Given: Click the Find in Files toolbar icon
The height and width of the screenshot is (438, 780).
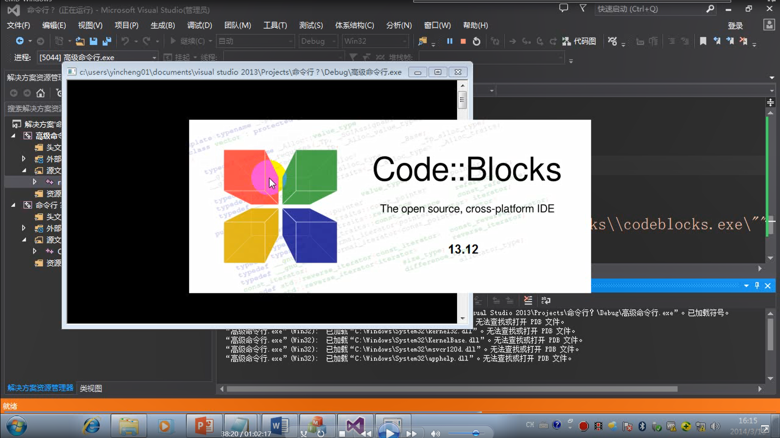Looking at the screenshot, I should [422, 41].
